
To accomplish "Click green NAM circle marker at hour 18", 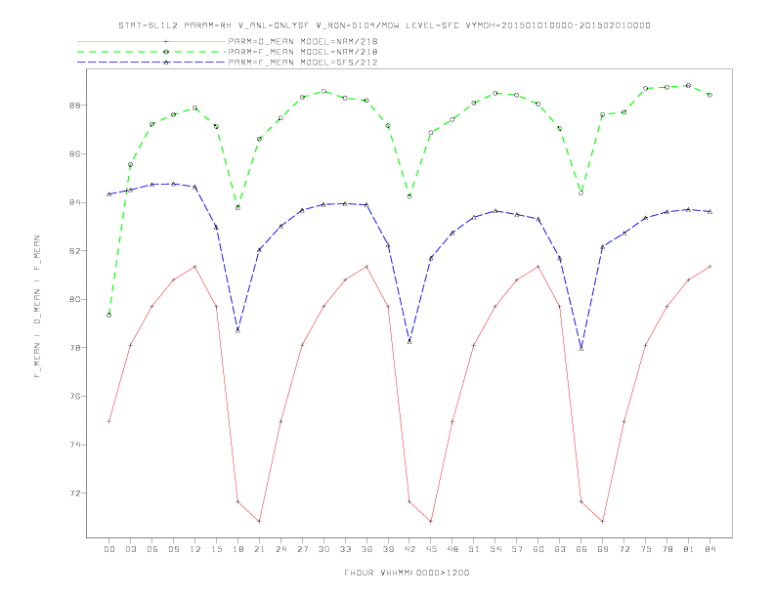I will tap(237, 208).
